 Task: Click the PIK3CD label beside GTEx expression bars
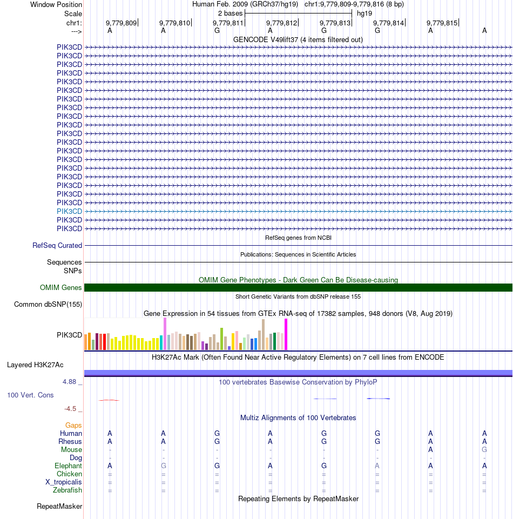pyautogui.click(x=69, y=335)
